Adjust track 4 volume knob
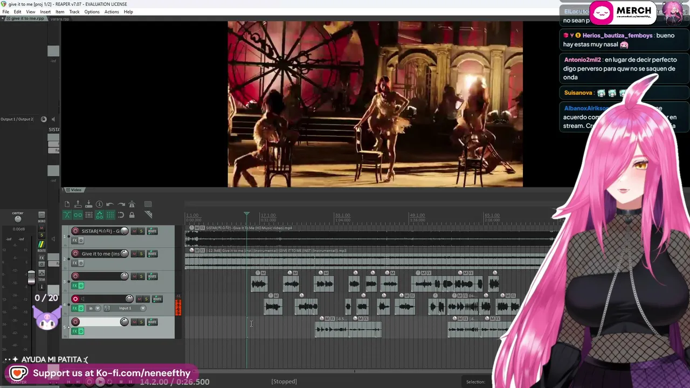Image resolution: width=690 pixels, height=388 pixels. click(x=129, y=299)
